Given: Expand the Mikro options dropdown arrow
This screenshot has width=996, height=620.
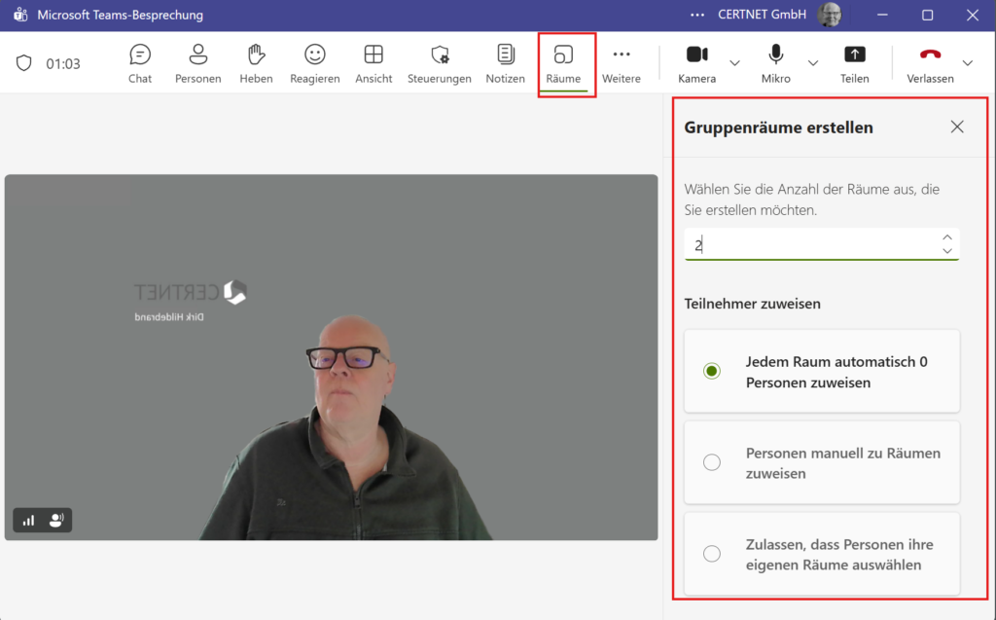Looking at the screenshot, I should (813, 63).
